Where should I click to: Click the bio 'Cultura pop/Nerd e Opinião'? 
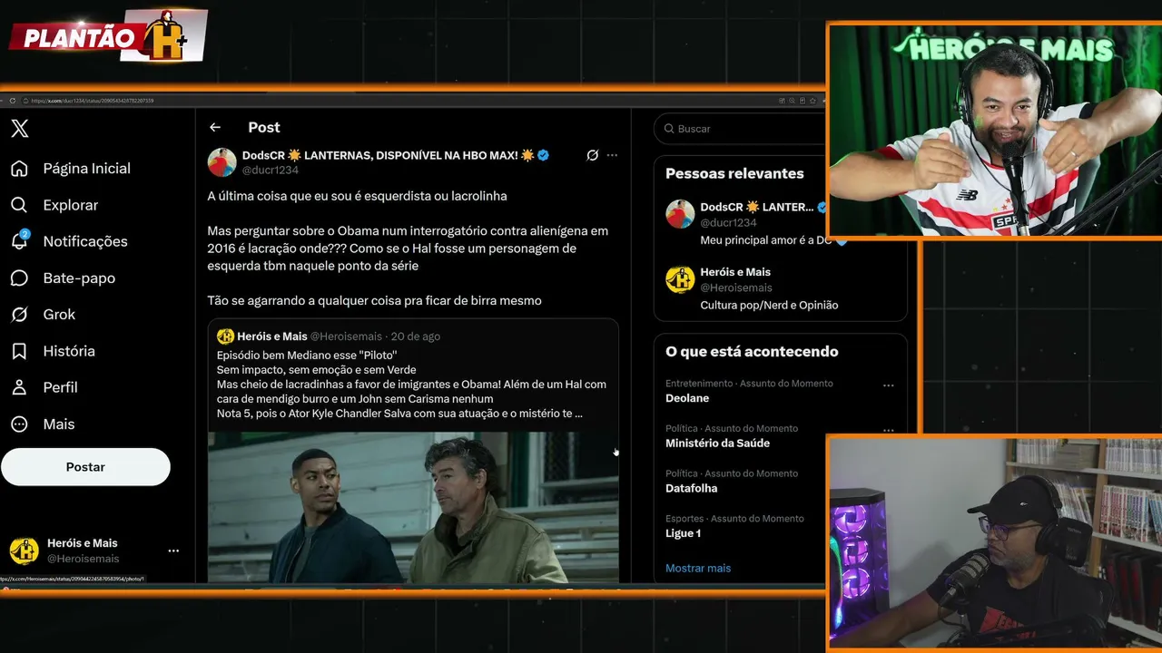pos(769,306)
